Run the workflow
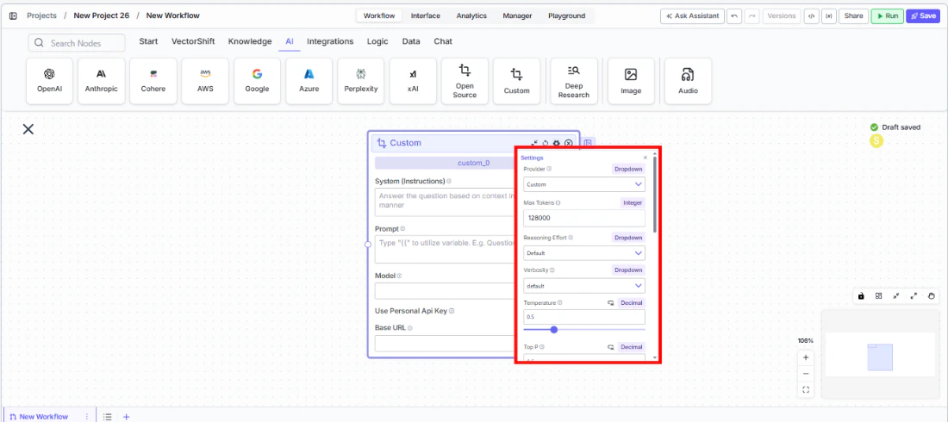The image size is (948, 422). pyautogui.click(x=887, y=16)
